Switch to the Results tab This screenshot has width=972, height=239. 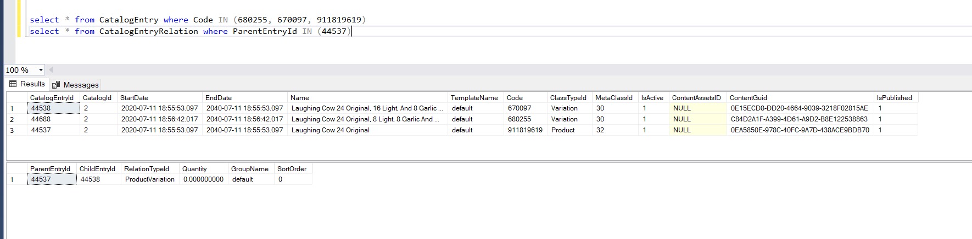[27, 84]
